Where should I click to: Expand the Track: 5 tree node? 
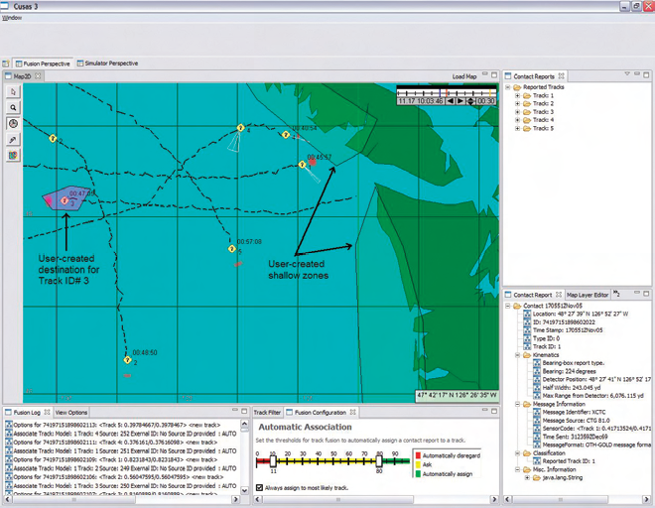(x=517, y=128)
